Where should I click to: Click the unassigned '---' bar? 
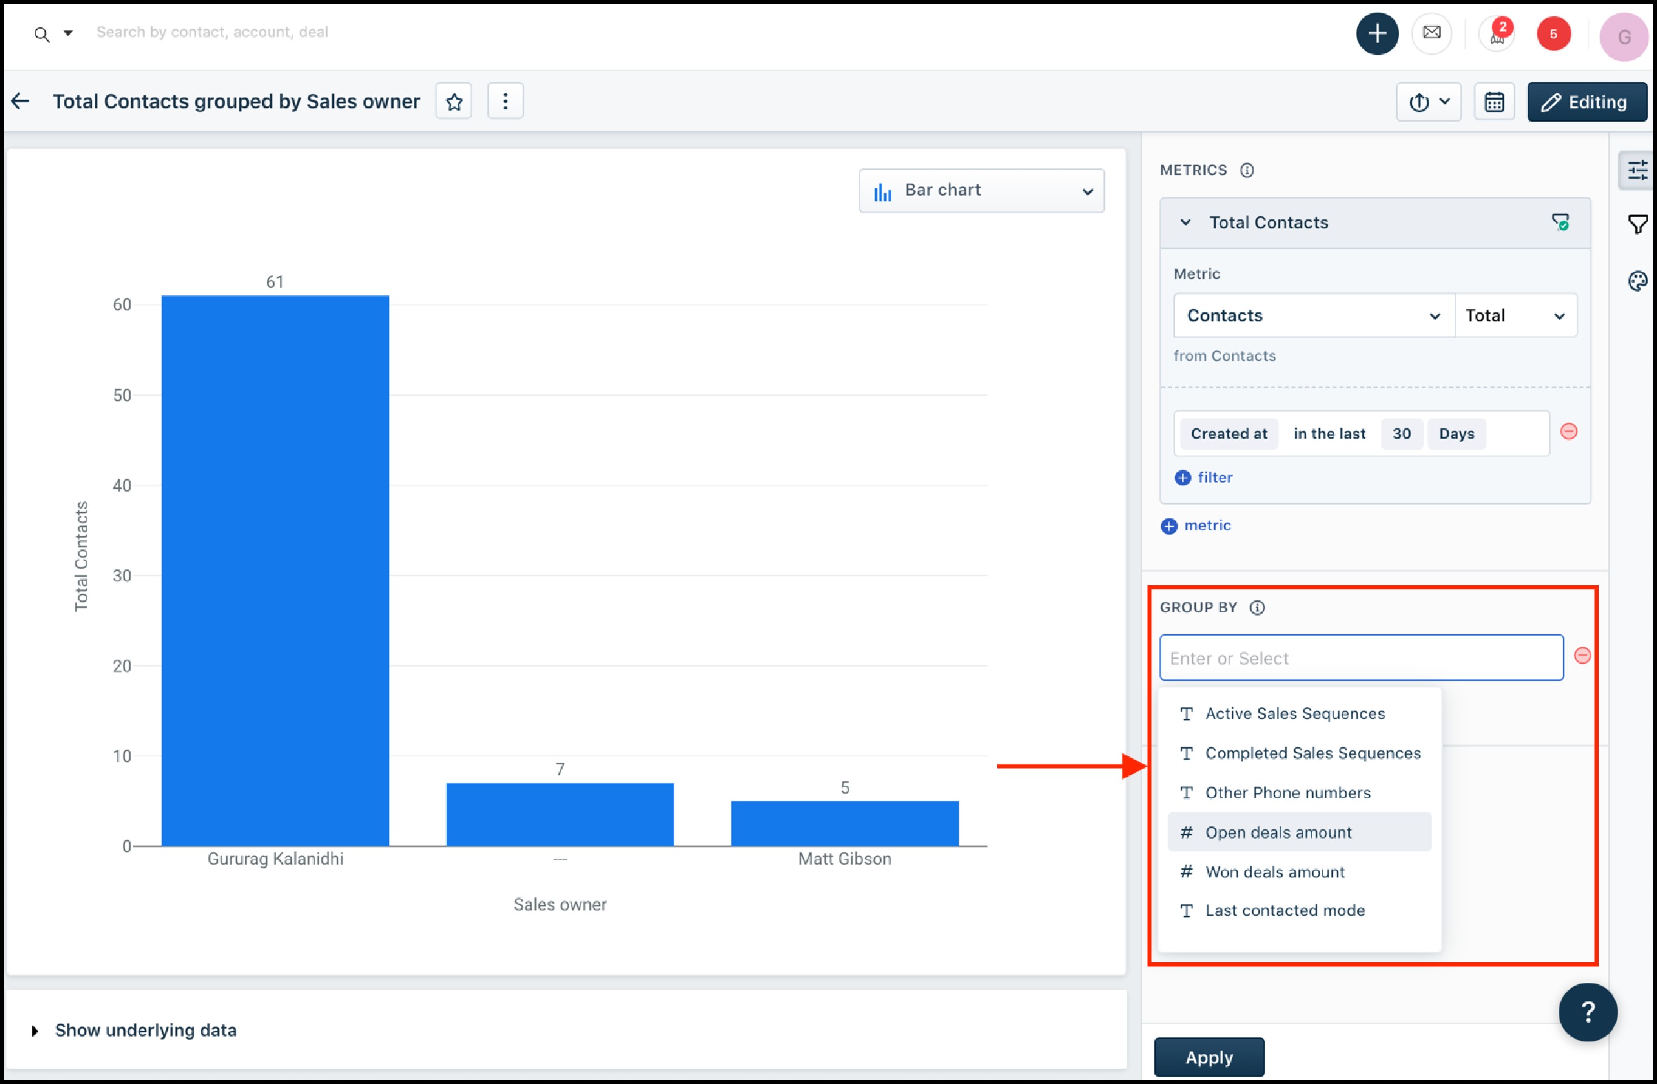click(560, 815)
